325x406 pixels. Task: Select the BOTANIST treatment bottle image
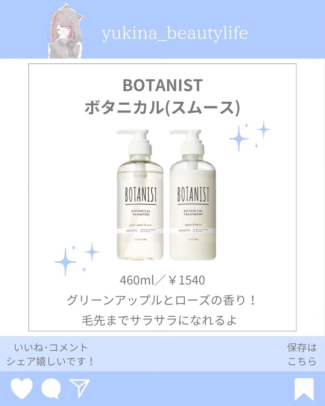(x=193, y=195)
